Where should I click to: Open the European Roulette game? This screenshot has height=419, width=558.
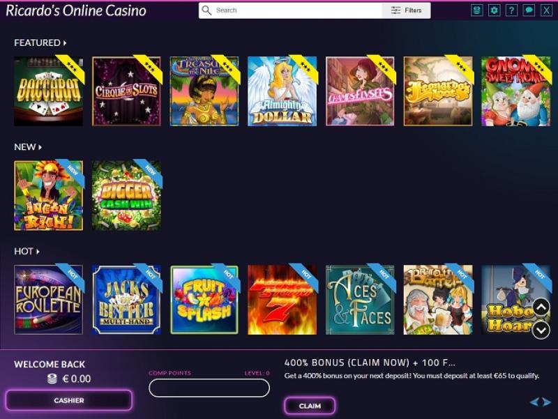tap(48, 300)
